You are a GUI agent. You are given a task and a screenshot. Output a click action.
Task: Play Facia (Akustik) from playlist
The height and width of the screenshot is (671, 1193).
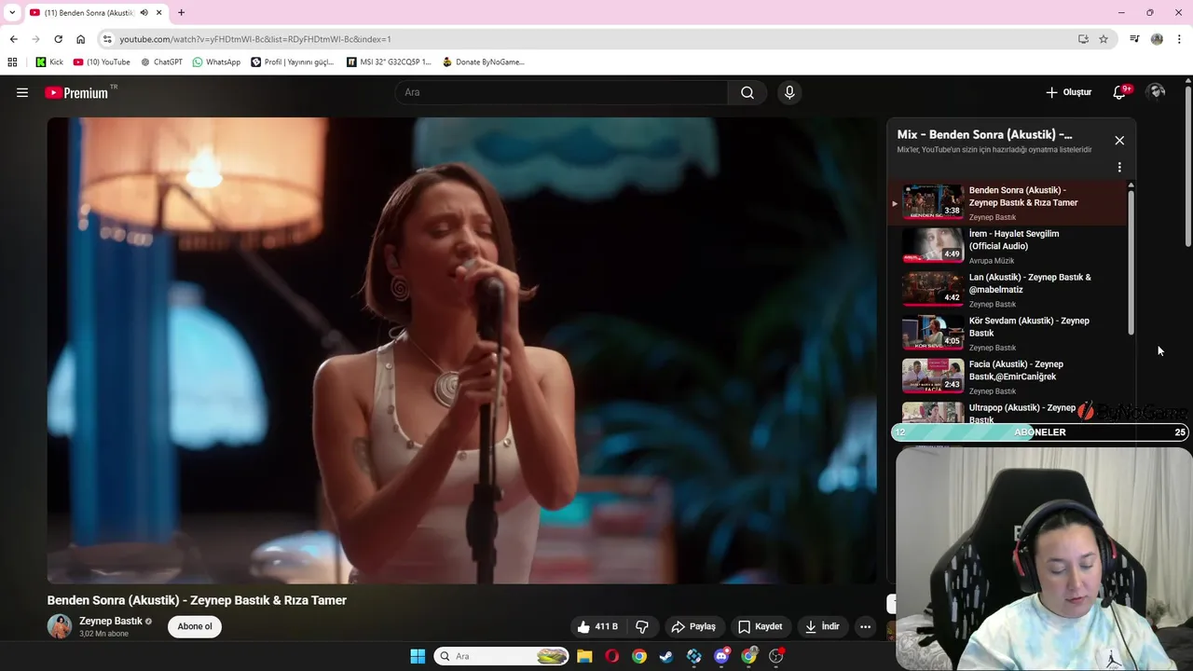(x=1007, y=377)
